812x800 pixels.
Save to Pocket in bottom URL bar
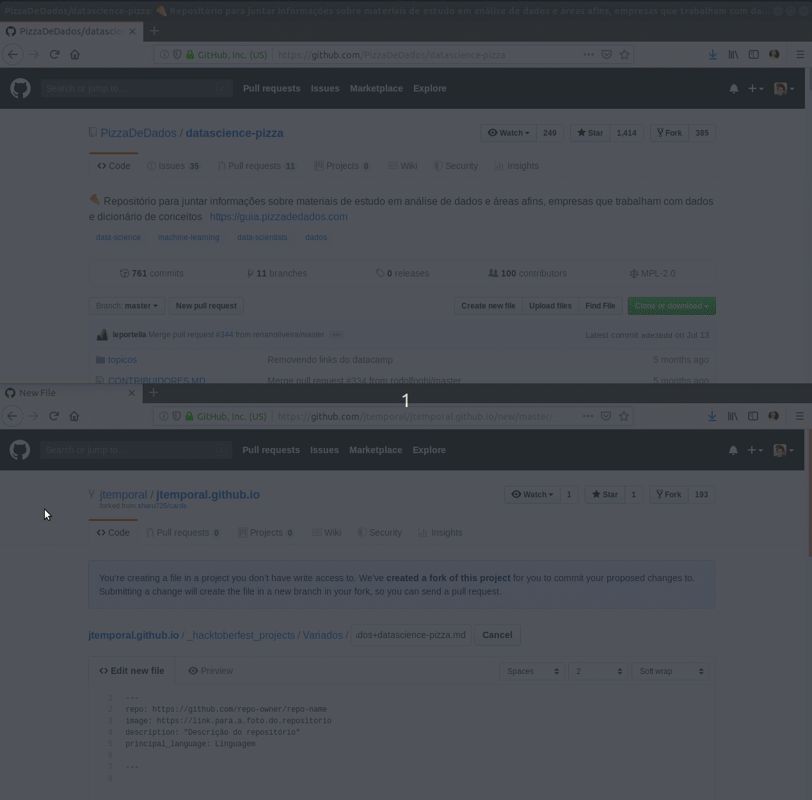(606, 416)
